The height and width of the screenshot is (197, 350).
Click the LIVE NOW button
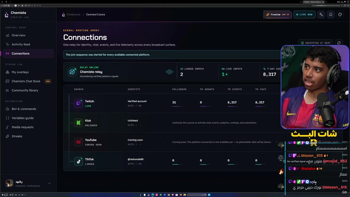pyautogui.click(x=304, y=15)
